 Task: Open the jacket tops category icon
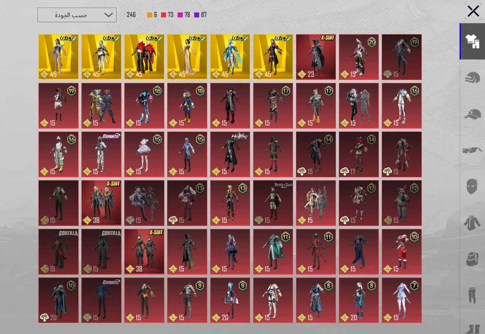472,222
